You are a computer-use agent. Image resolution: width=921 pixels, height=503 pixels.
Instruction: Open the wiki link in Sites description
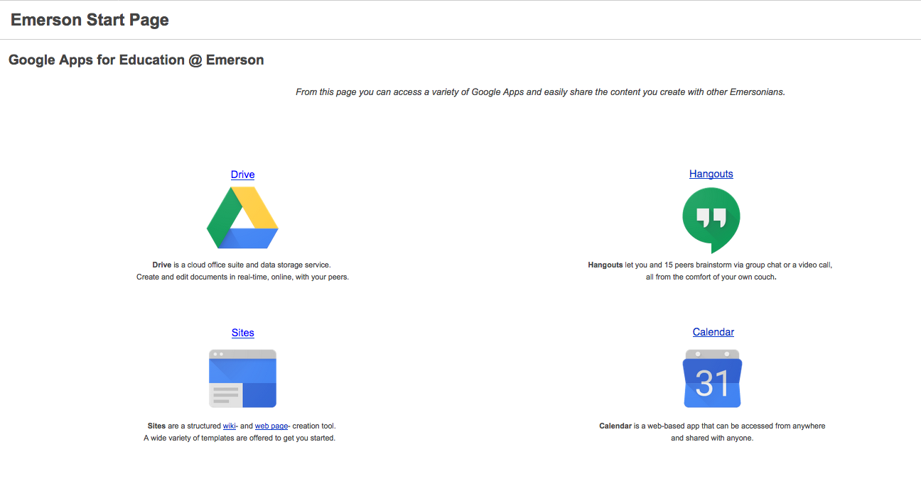[230, 426]
